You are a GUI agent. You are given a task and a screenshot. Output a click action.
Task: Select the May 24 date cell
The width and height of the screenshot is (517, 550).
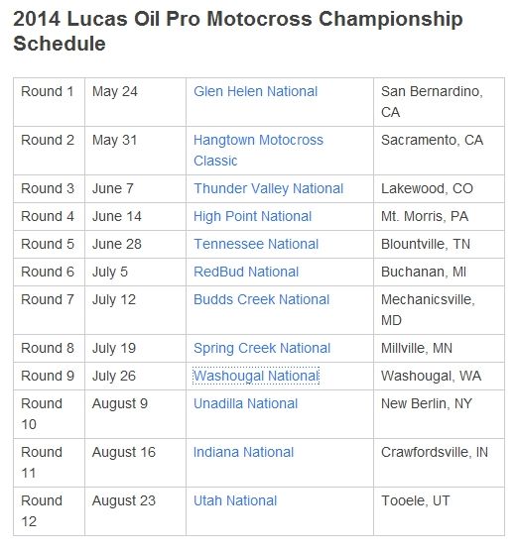point(135,102)
